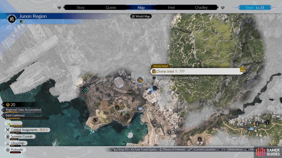Toggle the Combat Assignments filter
Image resolution: width=282 pixels, height=158 pixels.
pos(27,130)
